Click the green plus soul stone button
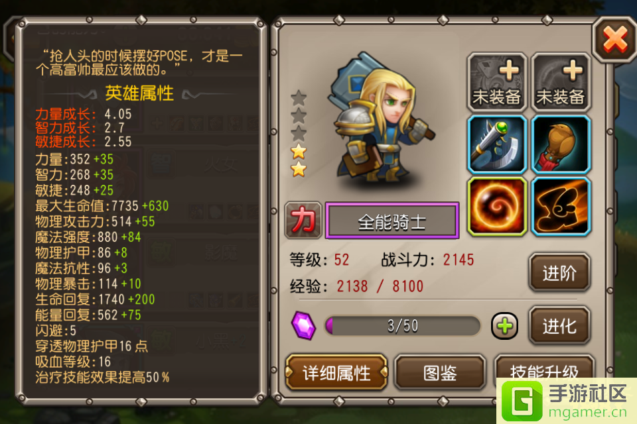 click(504, 326)
